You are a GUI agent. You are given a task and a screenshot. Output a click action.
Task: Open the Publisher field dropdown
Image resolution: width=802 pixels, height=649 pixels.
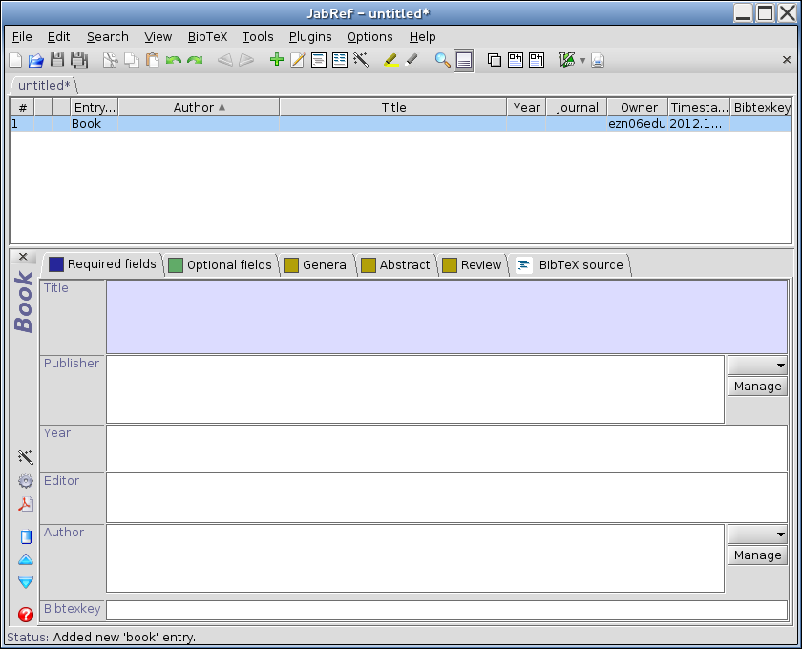[x=757, y=365]
